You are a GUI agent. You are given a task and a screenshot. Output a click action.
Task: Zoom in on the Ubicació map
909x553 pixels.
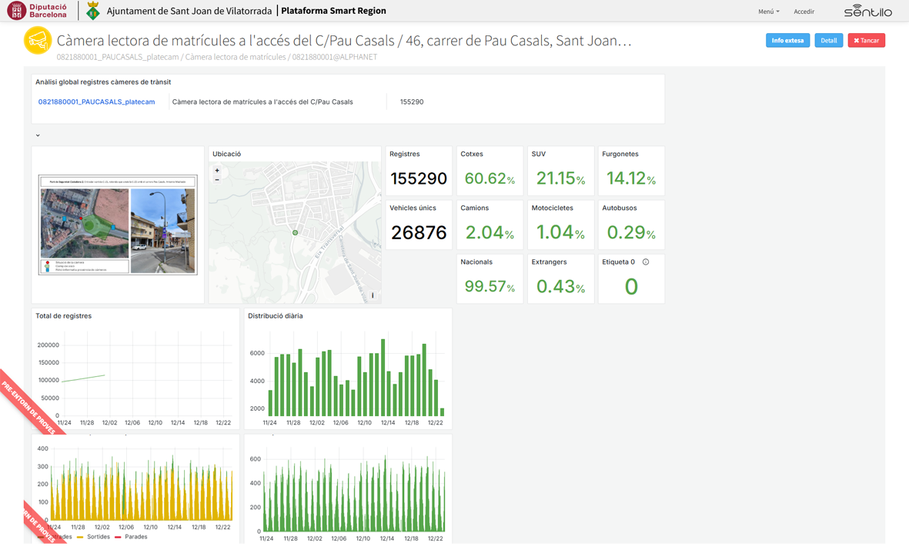coord(217,170)
